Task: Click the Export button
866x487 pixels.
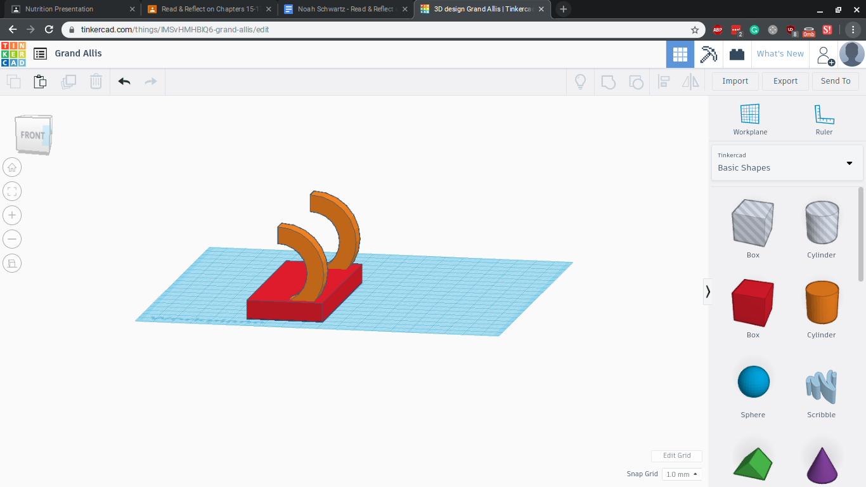Action: 785,81
